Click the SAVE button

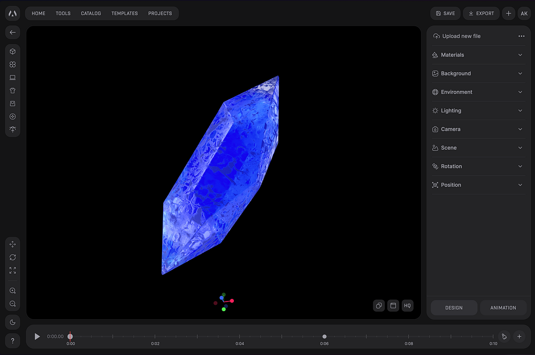(x=445, y=13)
